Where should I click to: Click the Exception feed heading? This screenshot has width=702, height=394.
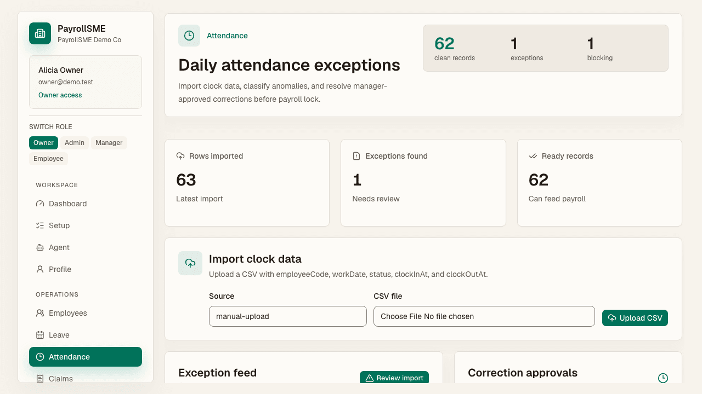point(218,373)
